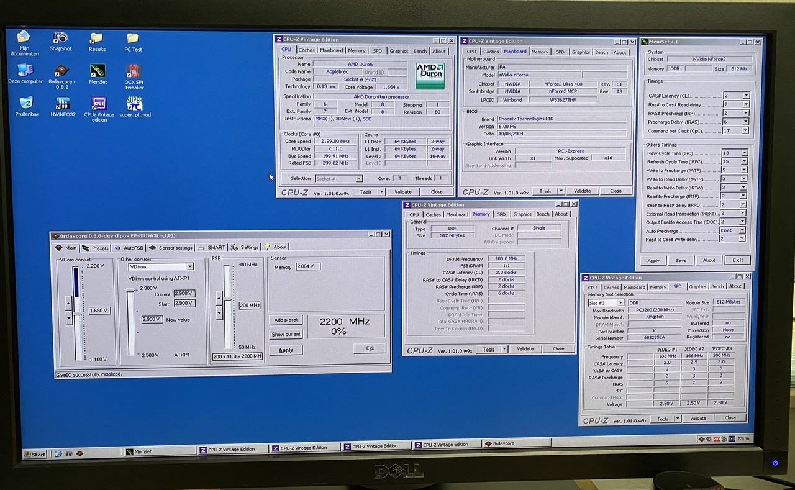Expand the Refresh Cycle Time (tRFC) dropdown
Viewport: 795px width, 490px height.
[x=744, y=161]
